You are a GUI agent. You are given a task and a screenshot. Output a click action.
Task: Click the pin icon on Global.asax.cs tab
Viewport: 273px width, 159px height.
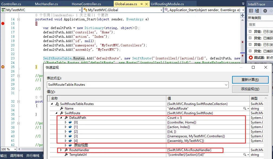coord(141,4)
